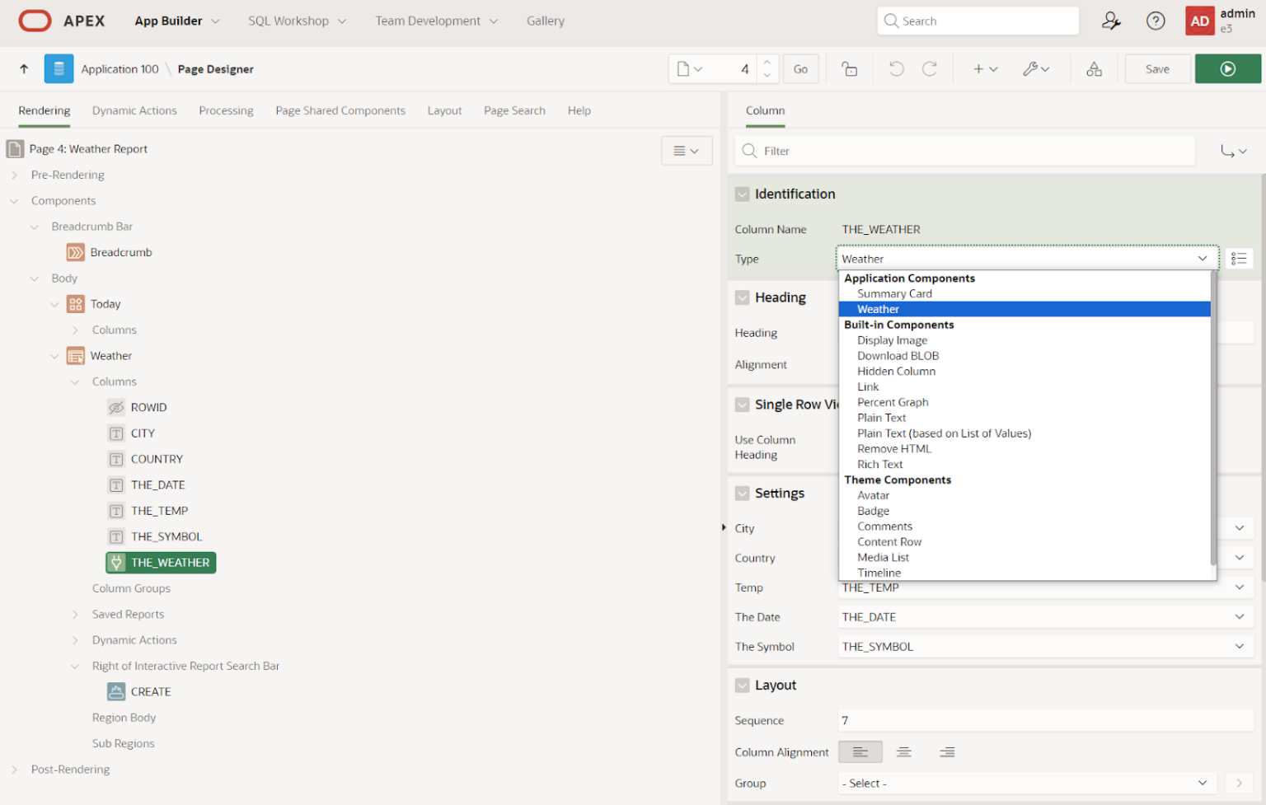Click the Oracle APEX logo
The image size is (1266, 805).
coord(62,21)
